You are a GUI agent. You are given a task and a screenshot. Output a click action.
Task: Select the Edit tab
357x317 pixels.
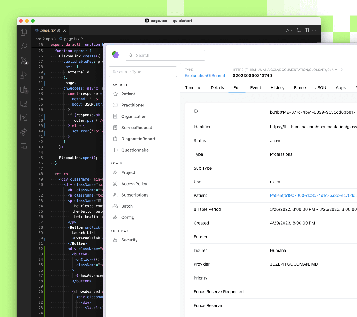tap(237, 88)
